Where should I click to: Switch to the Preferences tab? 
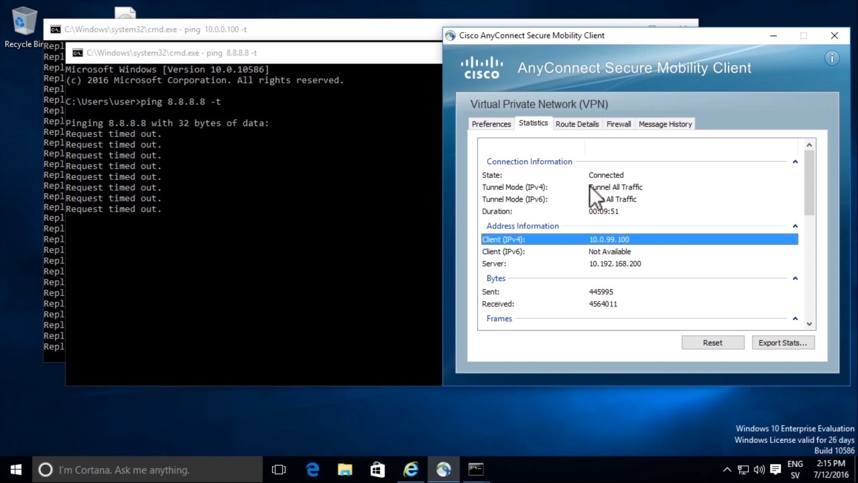point(491,124)
